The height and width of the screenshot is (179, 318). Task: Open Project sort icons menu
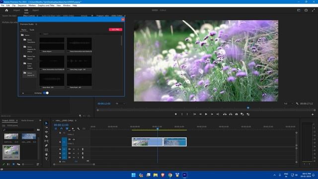pos(38,164)
